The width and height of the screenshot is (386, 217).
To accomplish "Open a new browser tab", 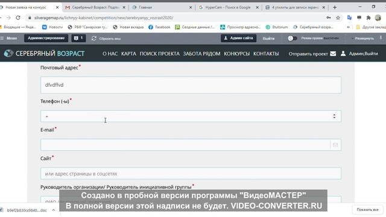I will [x=335, y=7].
